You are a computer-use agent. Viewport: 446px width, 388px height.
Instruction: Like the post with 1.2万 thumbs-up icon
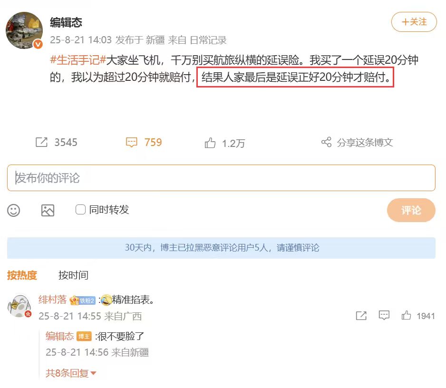tap(210, 143)
